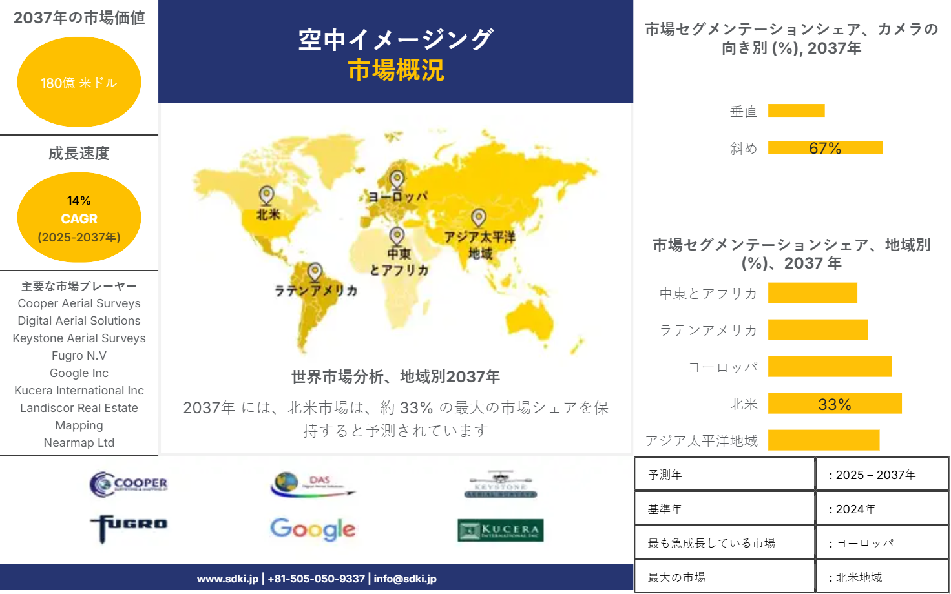This screenshot has height=594, width=951.
Task: Click Nearmap Ltd in players list
Action: [79, 443]
